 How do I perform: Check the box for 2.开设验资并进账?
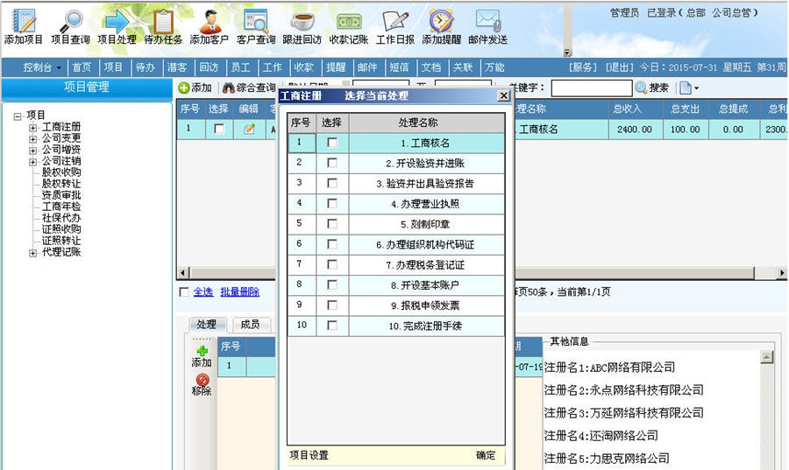pos(332,163)
